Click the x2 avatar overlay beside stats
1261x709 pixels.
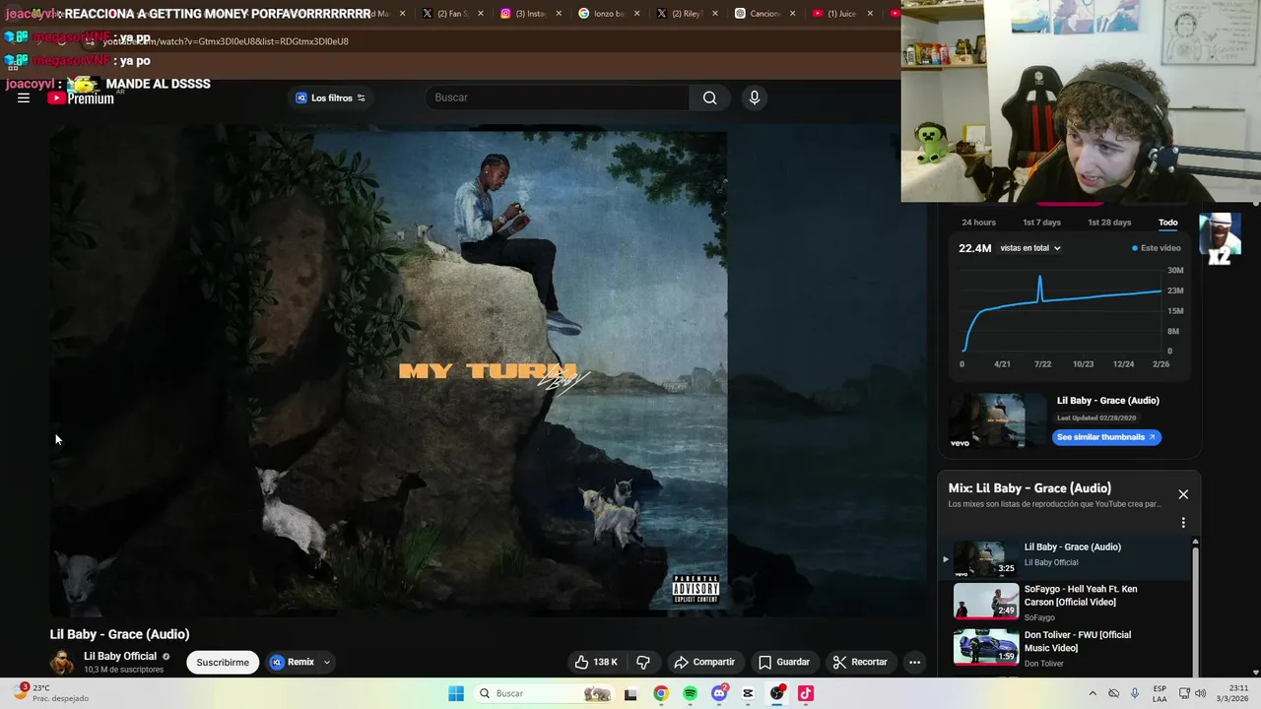1220,239
